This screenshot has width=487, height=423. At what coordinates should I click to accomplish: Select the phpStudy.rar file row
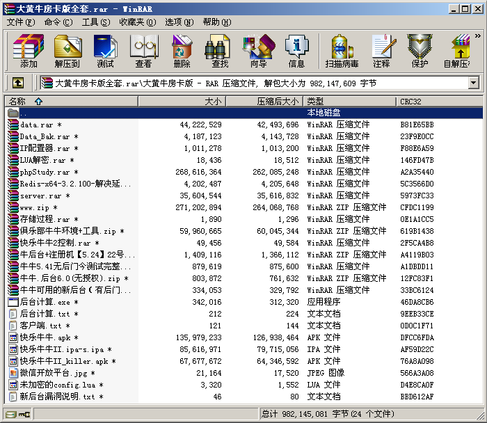point(45,172)
